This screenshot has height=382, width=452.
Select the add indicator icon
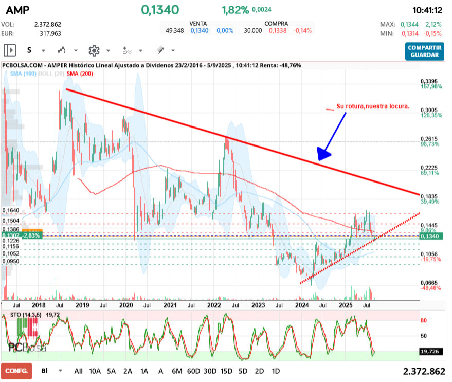tap(127, 51)
